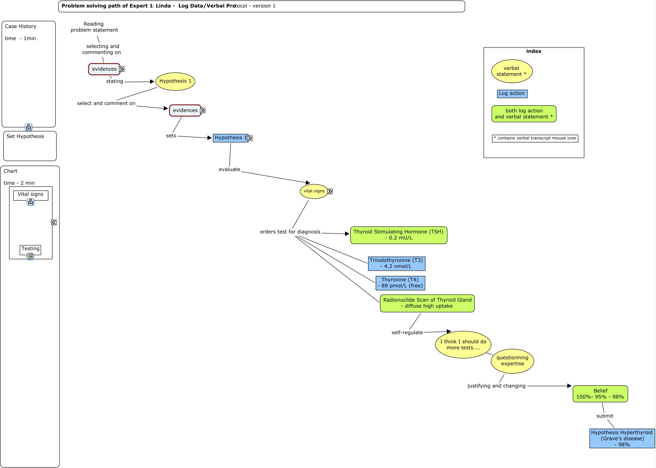656x468 pixels.
Task: Click the verbal statement ellipse in the index
Action: pyautogui.click(x=511, y=71)
